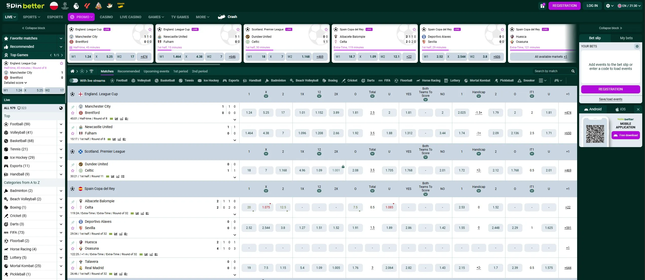Select the Upcoming events tab
The height and width of the screenshot is (280, 645).
[x=156, y=71]
